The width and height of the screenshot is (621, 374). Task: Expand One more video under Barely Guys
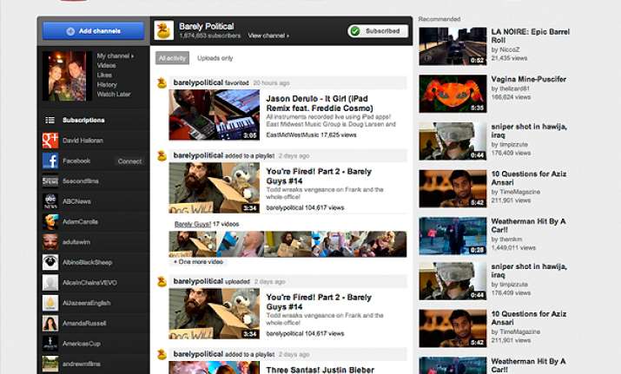click(198, 261)
